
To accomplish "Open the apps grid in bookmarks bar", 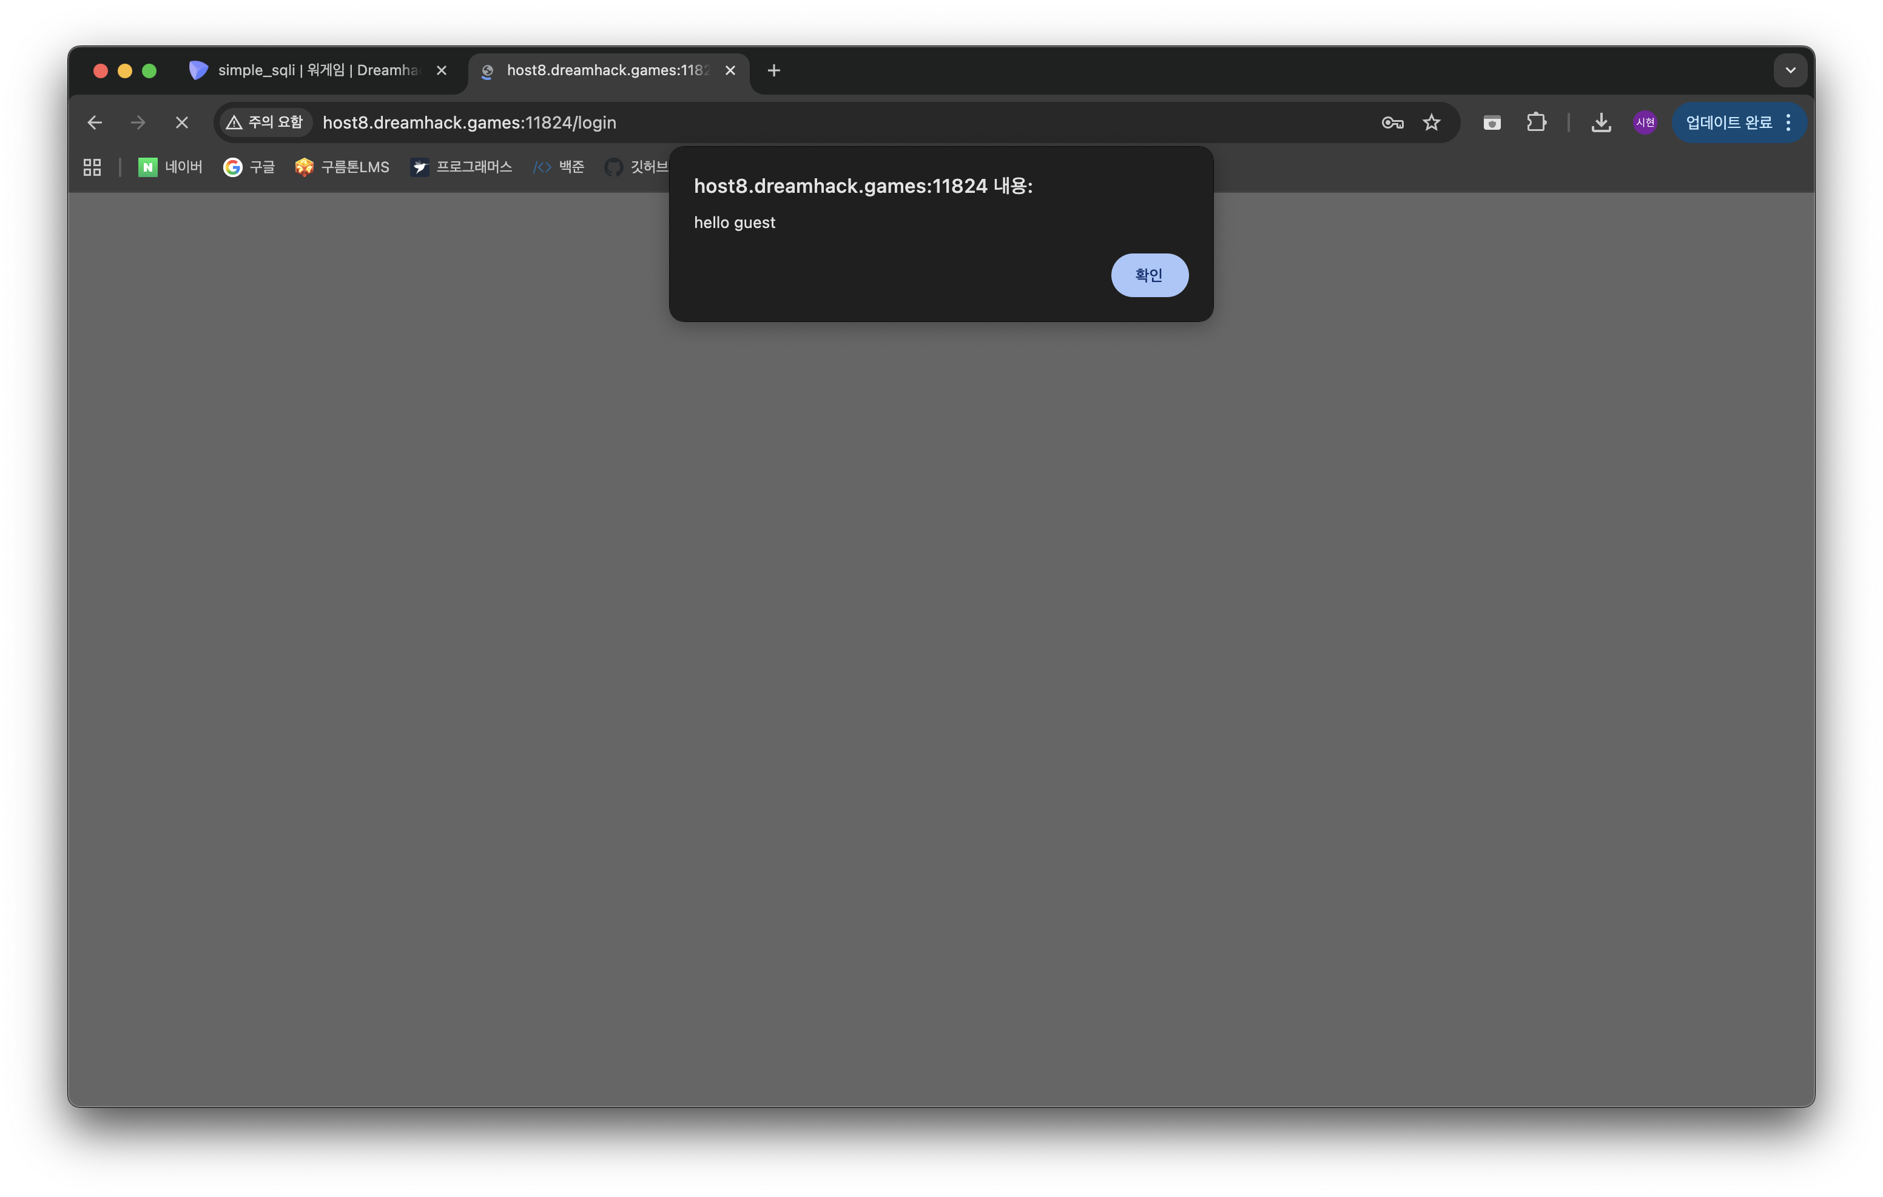I will pos(92,167).
